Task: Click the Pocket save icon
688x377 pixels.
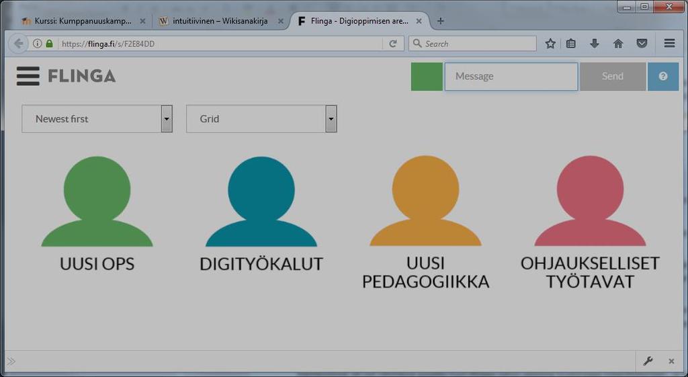Action: pos(642,44)
